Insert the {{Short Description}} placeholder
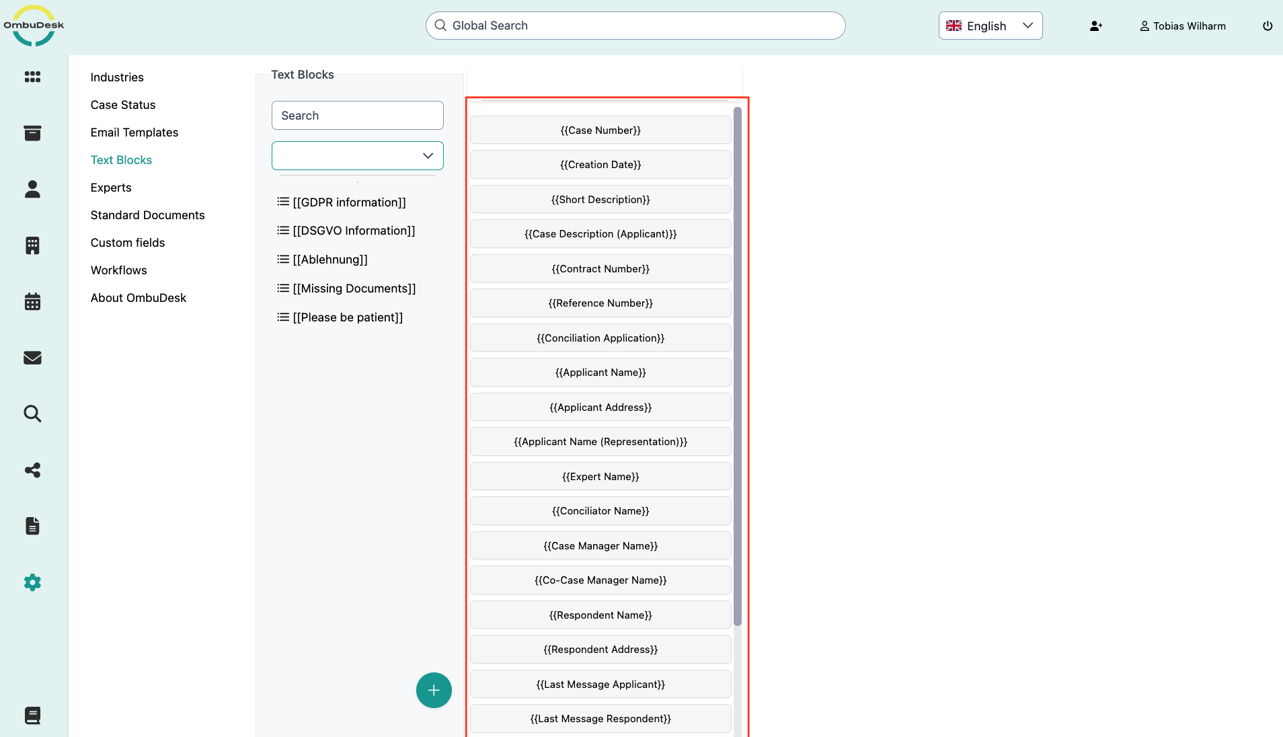Viewport: 1283px width, 737px height. (x=600, y=199)
